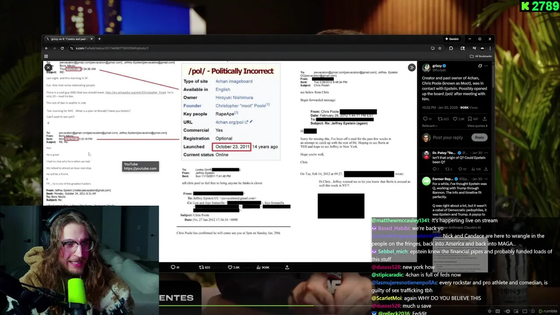Reply to Dr. Patsy's comment with 7 replies
Viewport: 560px width, 315px height.
point(435,169)
